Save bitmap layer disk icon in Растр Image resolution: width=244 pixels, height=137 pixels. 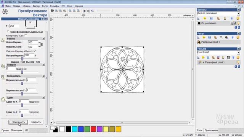pyautogui.click(x=209, y=37)
